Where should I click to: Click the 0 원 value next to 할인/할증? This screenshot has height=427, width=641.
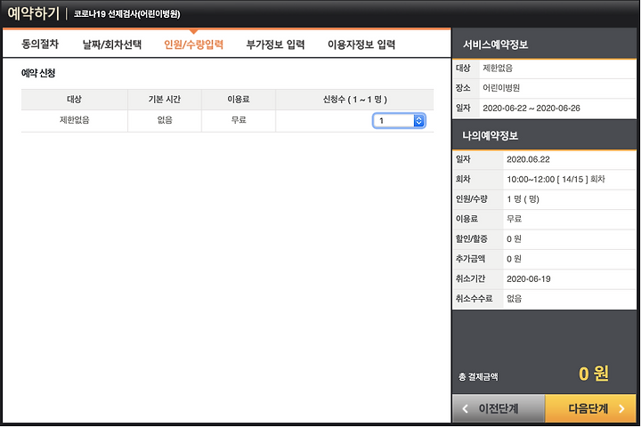click(x=514, y=239)
